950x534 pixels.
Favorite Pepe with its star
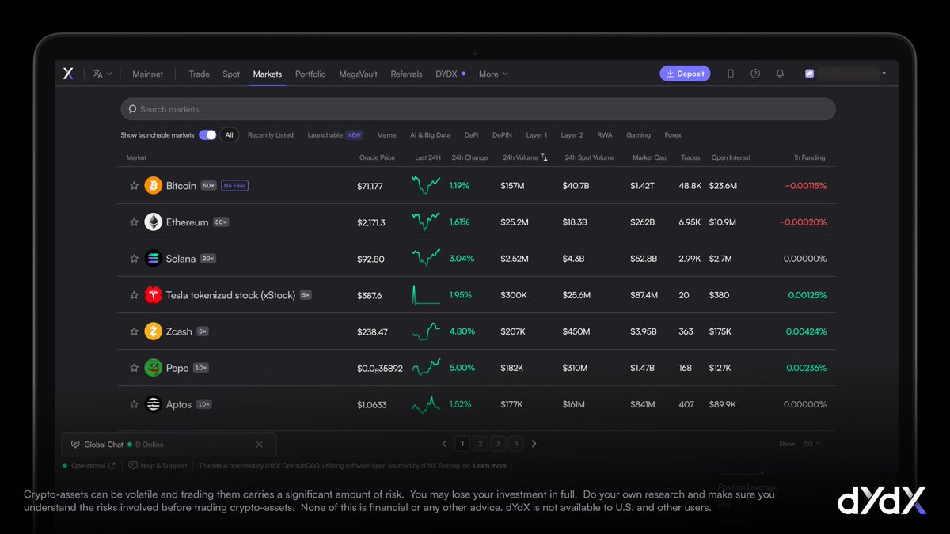(134, 368)
